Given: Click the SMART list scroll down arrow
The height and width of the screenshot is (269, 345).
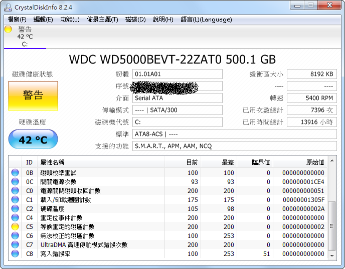Looking at the screenshot, I should pyautogui.click(x=332, y=256).
